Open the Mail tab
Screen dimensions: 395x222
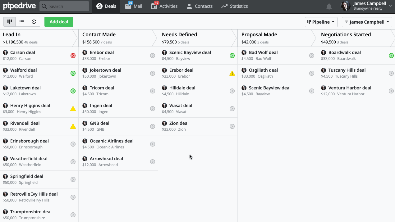point(134,7)
